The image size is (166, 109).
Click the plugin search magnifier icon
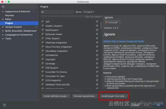point(43,12)
